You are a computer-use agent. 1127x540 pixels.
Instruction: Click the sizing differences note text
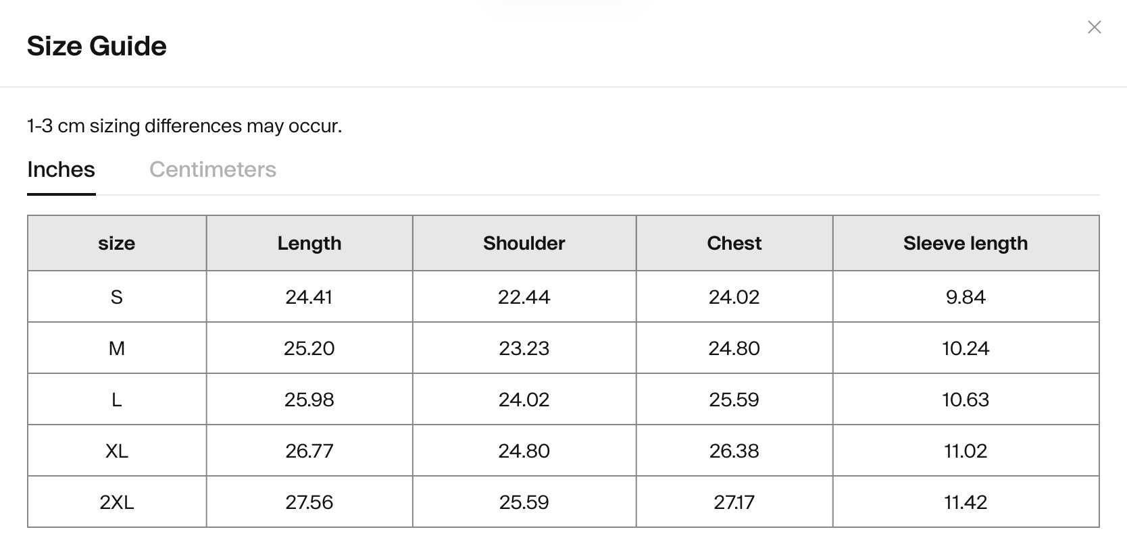coord(184,126)
